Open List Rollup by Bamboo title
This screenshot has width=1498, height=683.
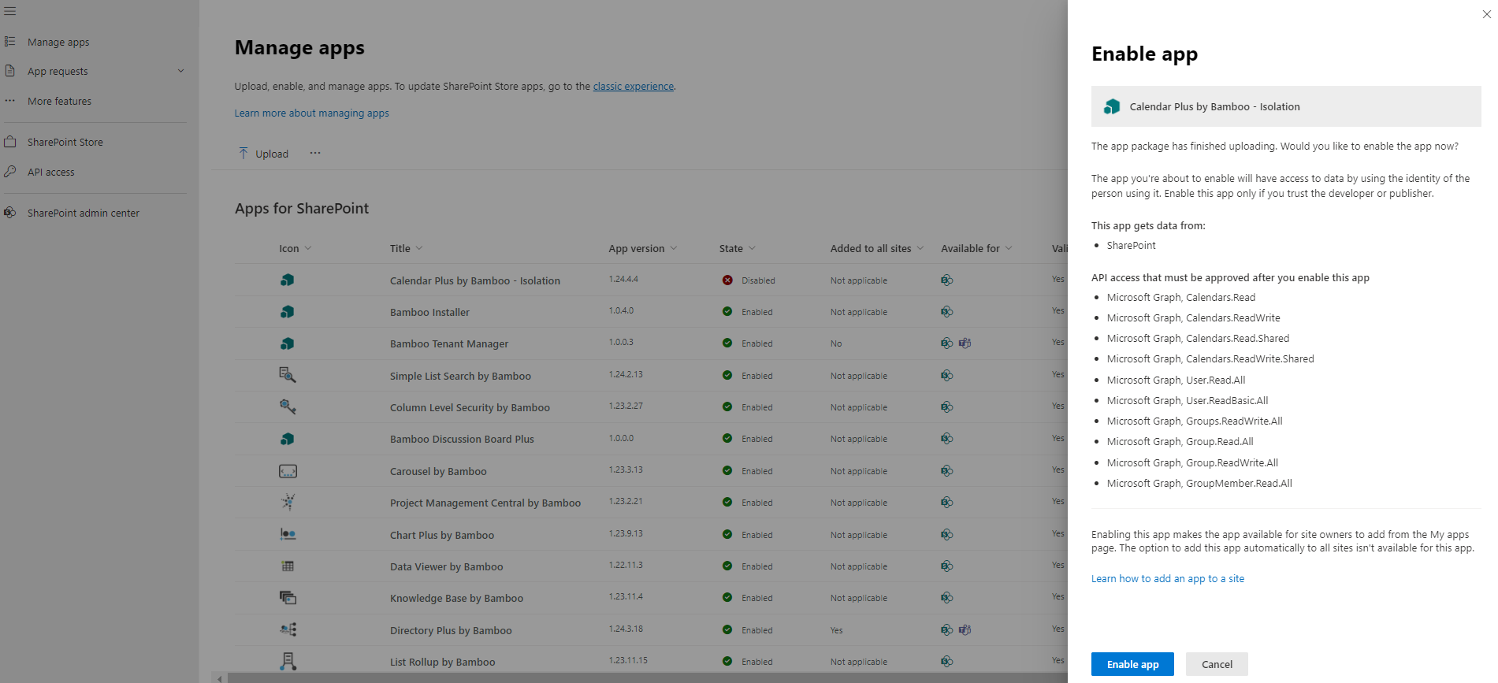tap(443, 662)
